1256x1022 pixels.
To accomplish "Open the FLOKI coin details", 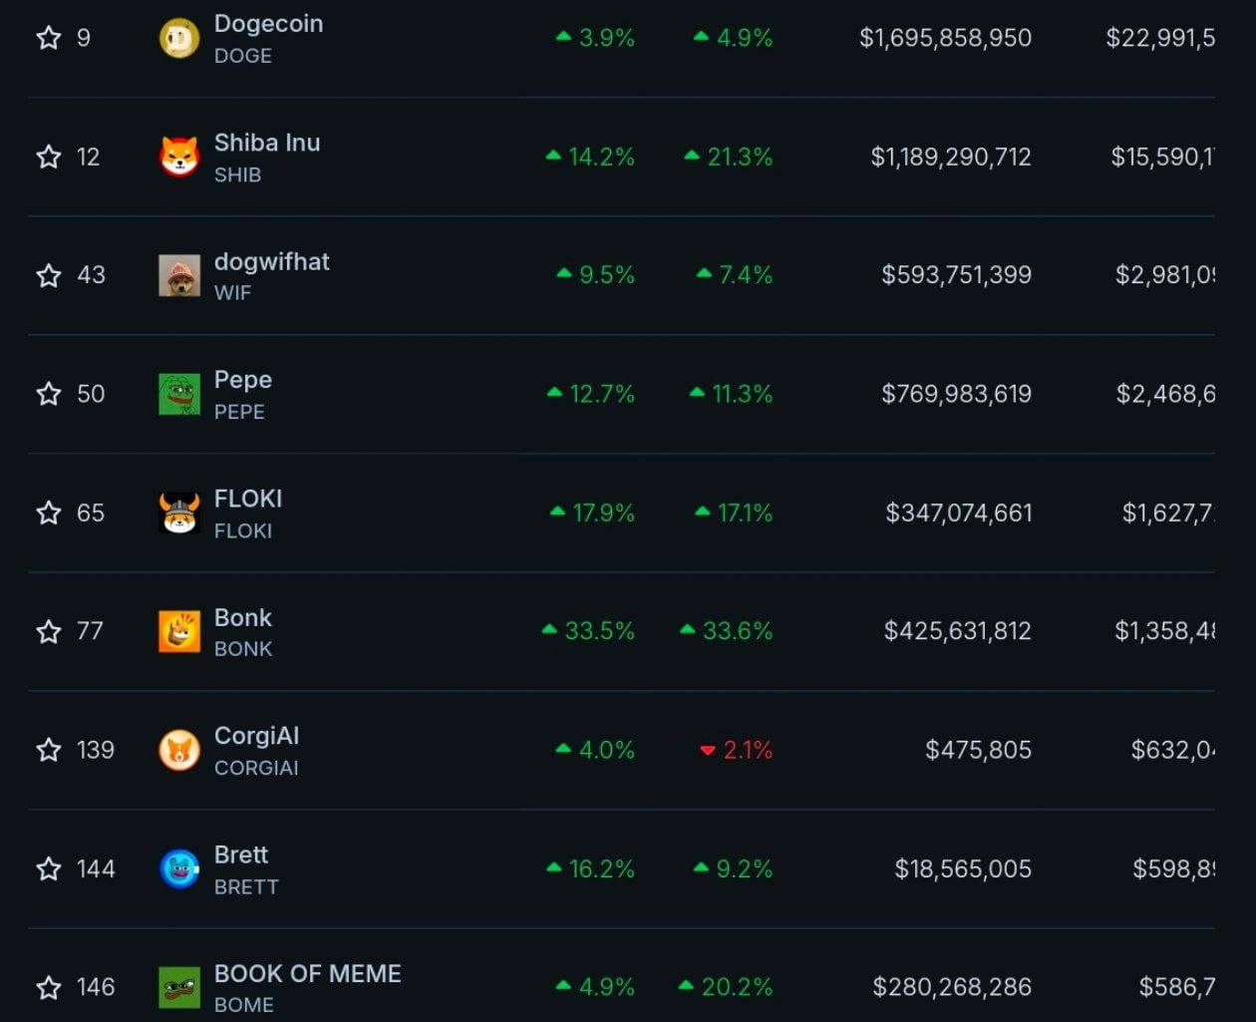I will point(247,499).
